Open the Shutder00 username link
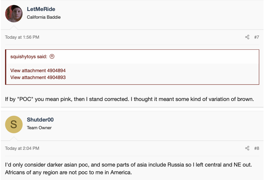Viewport: 266px width, 180px height. (x=40, y=120)
